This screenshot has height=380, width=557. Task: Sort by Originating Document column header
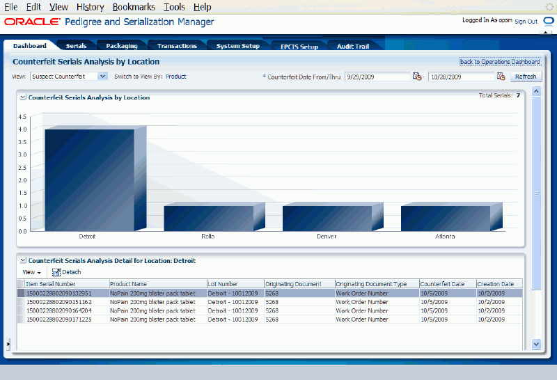[x=300, y=284]
